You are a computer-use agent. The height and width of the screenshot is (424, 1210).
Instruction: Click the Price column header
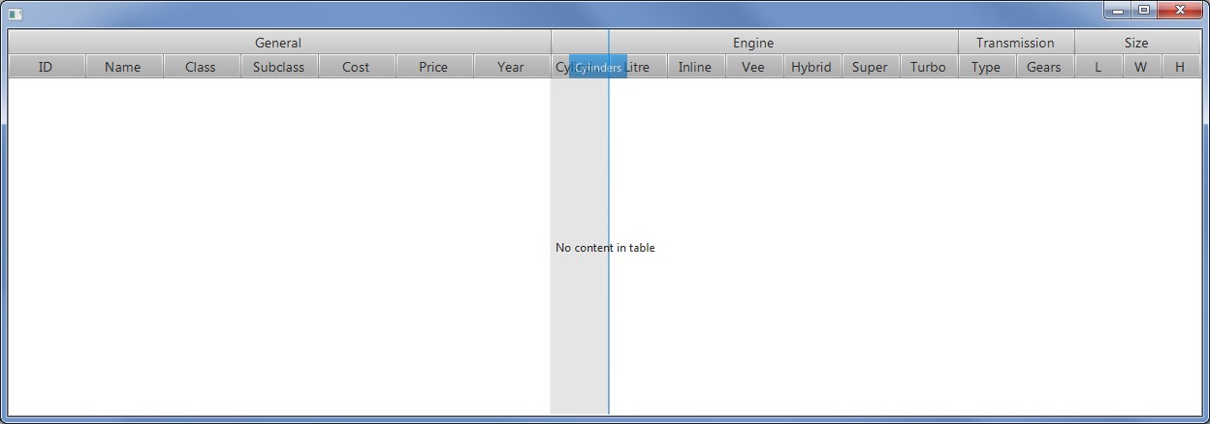pyautogui.click(x=433, y=67)
